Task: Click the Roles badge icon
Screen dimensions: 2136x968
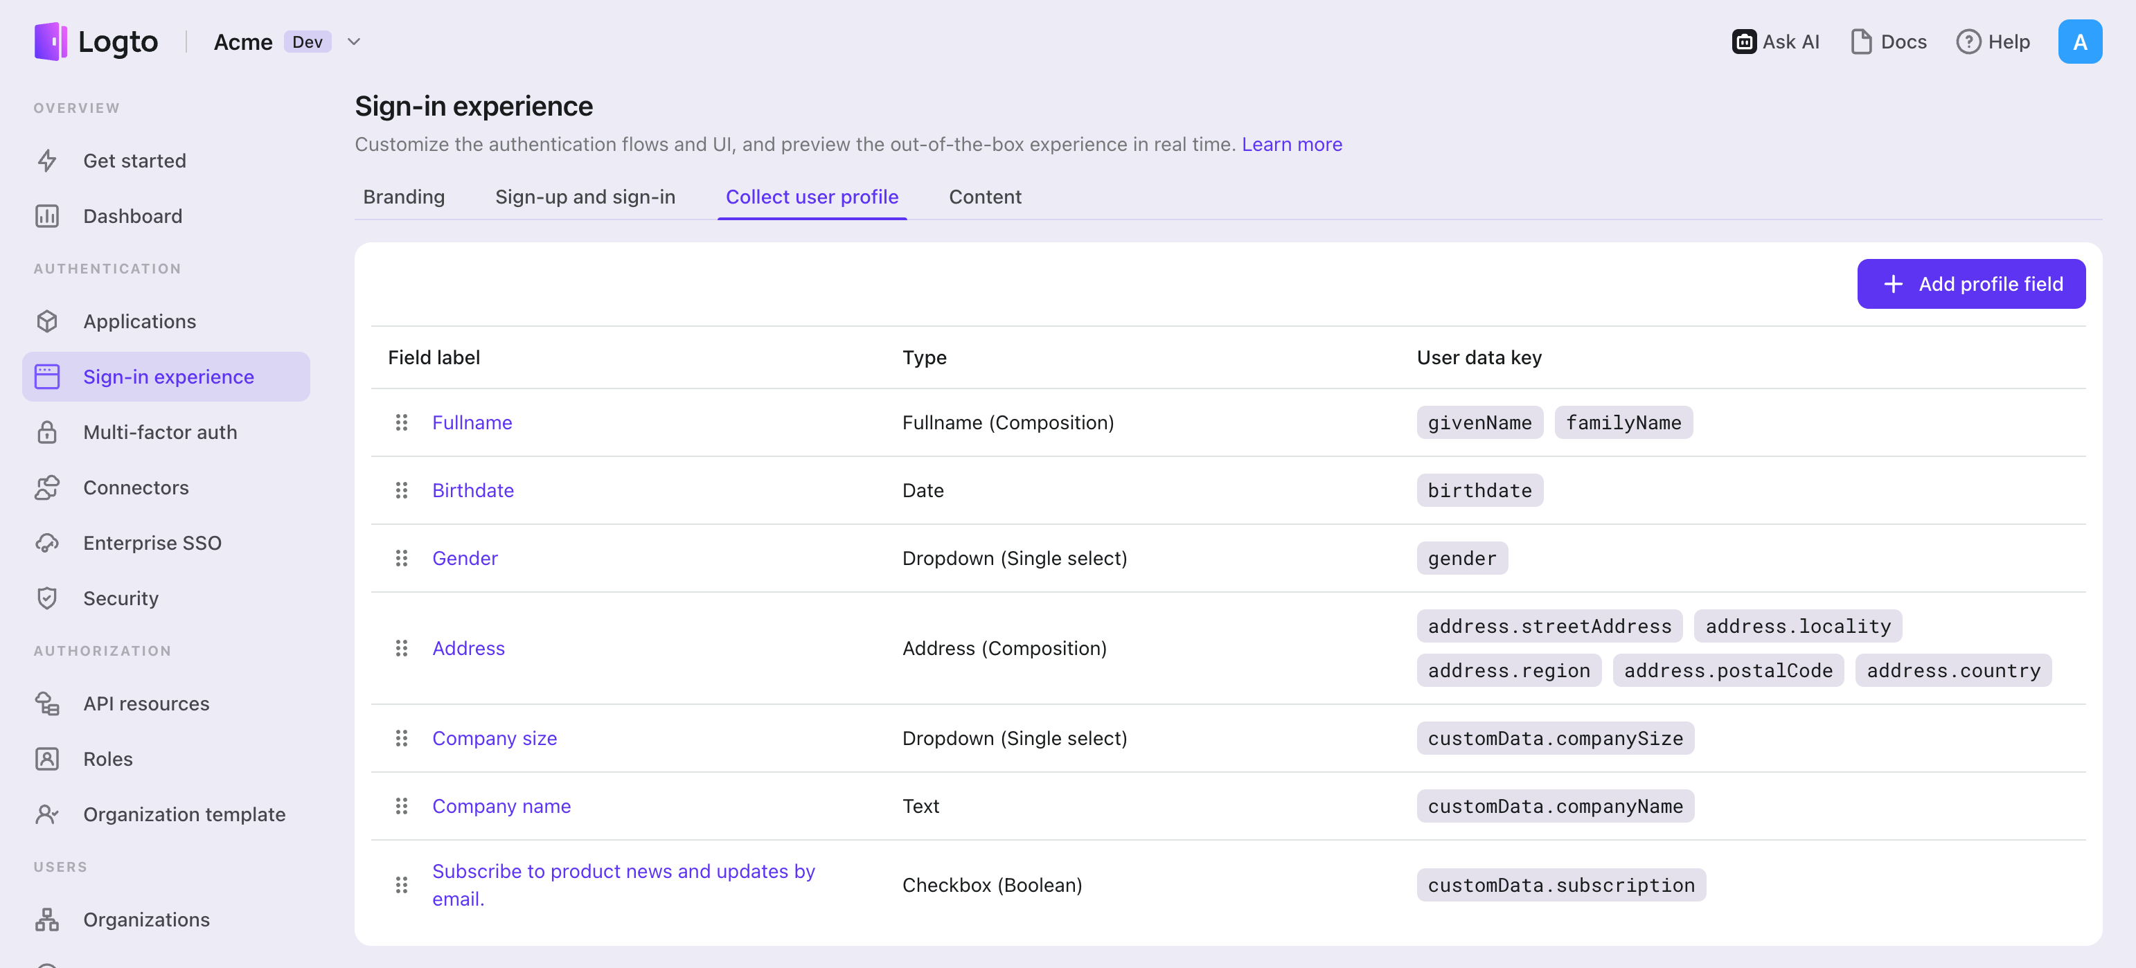Action: [47, 759]
